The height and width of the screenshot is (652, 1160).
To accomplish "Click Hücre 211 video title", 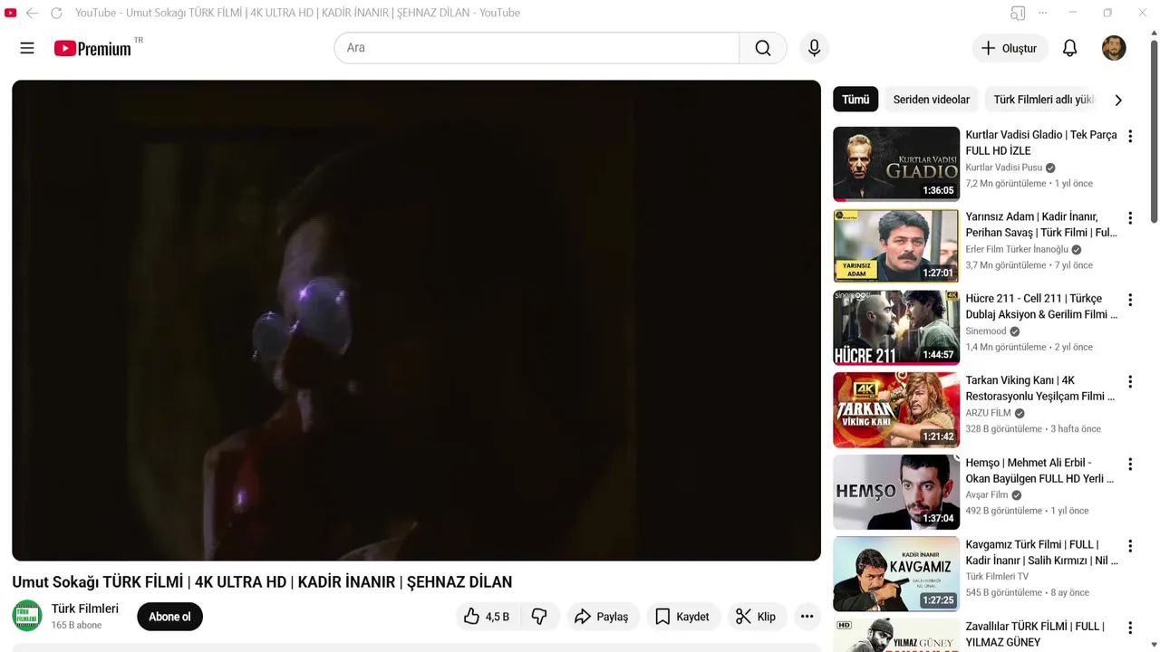I will click(x=1041, y=306).
